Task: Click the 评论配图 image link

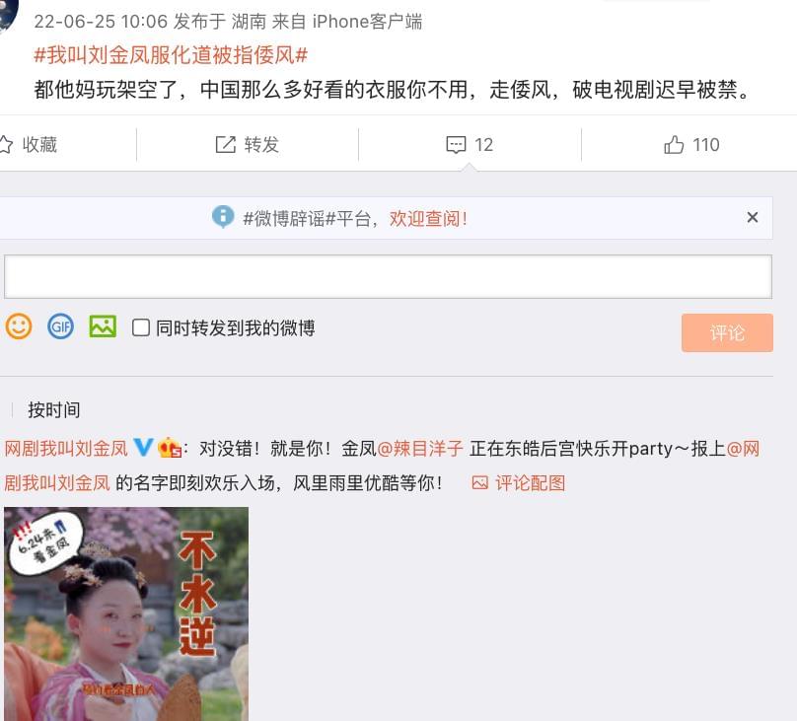Action: coord(519,482)
